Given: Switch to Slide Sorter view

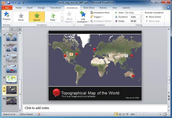Looking at the screenshot, I should click(x=120, y=114).
